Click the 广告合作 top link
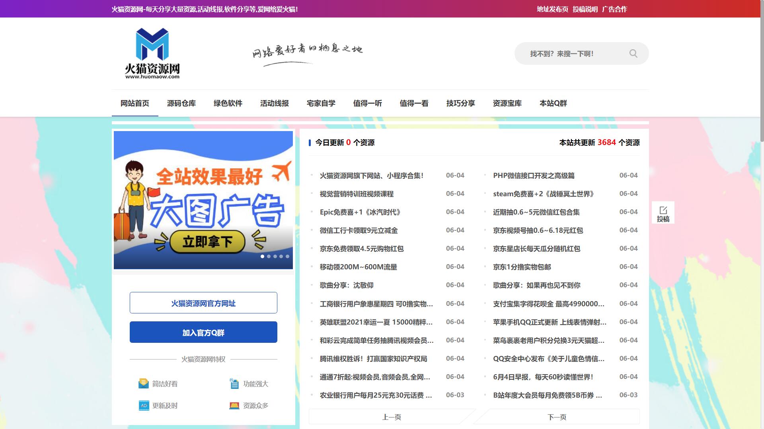764x429 pixels. (614, 9)
